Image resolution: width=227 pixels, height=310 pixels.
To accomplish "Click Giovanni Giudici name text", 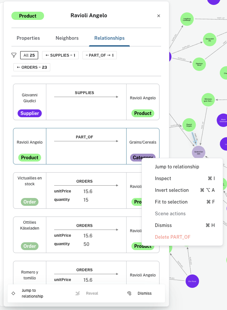I will tap(30, 98).
